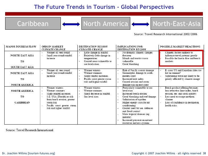This screenshot has width=208, height=156.
Task: Click 'Coral bleaching and reef damage' bullet
Action: tap(139, 97)
